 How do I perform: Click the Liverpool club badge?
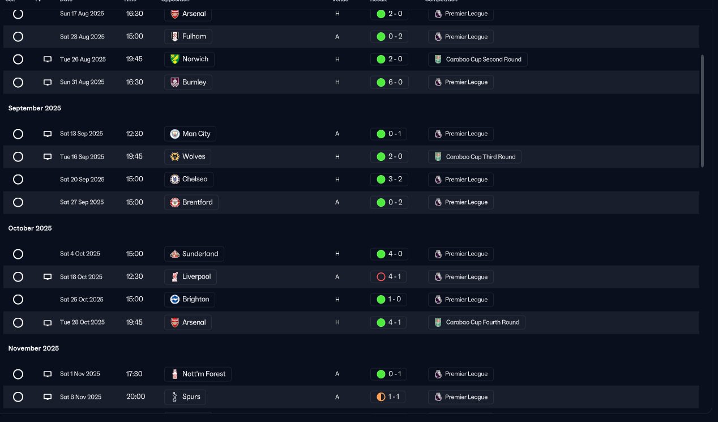(x=175, y=276)
